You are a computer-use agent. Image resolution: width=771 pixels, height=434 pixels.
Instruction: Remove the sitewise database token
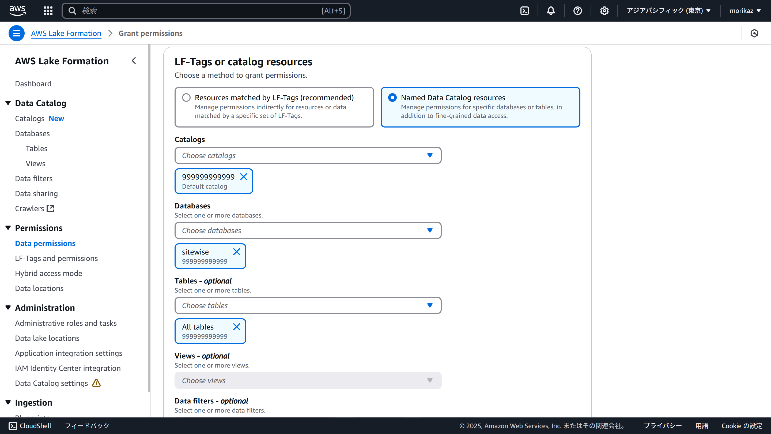(x=236, y=252)
